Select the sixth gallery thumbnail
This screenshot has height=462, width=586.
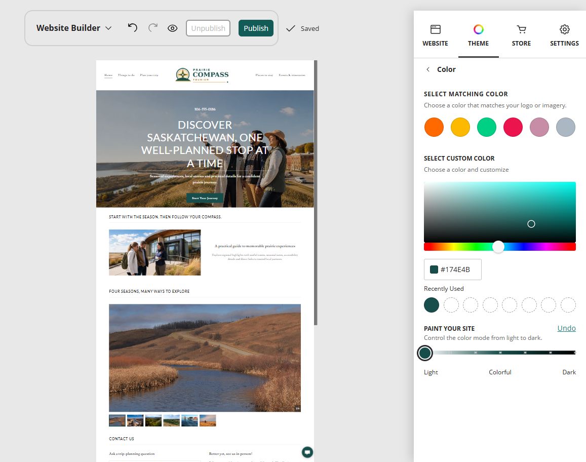[x=208, y=420]
